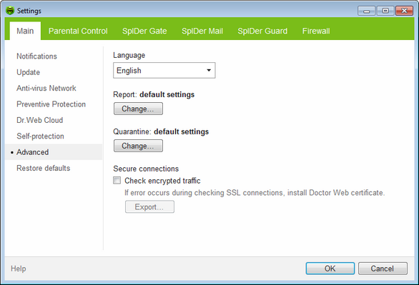Open Notifications settings in sidebar
This screenshot has width=419, height=285.
pyautogui.click(x=36, y=56)
